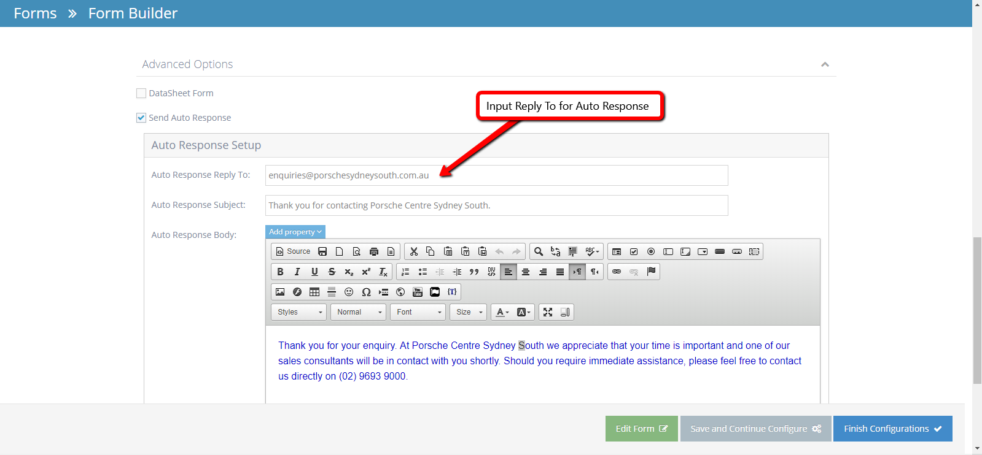
Task: Set text direction right to left
Action: tap(594, 272)
